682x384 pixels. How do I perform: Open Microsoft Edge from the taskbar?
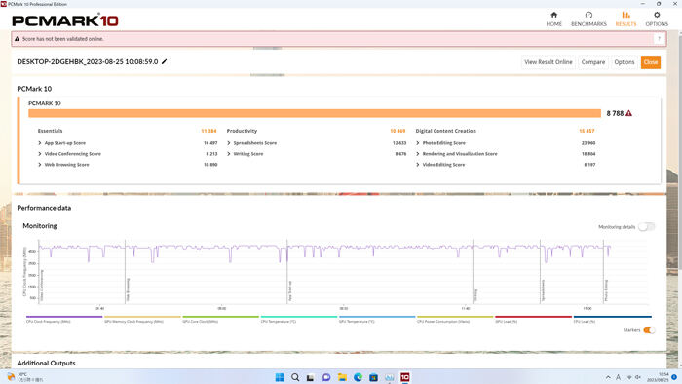pos(358,377)
